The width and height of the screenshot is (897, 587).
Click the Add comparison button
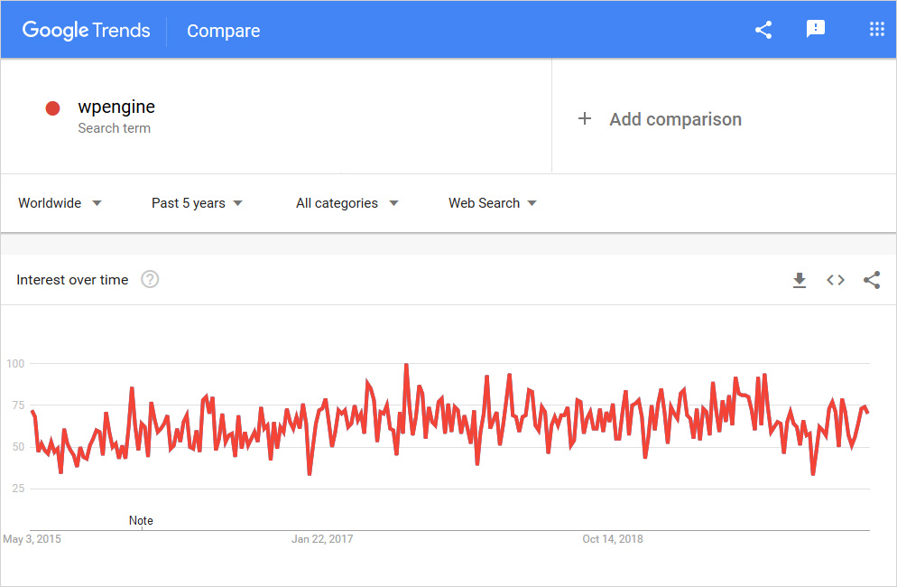[x=675, y=119]
